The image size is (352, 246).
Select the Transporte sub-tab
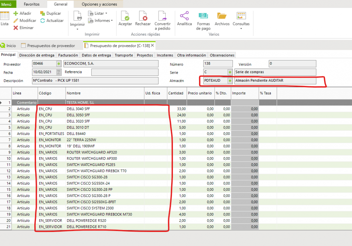click(124, 55)
